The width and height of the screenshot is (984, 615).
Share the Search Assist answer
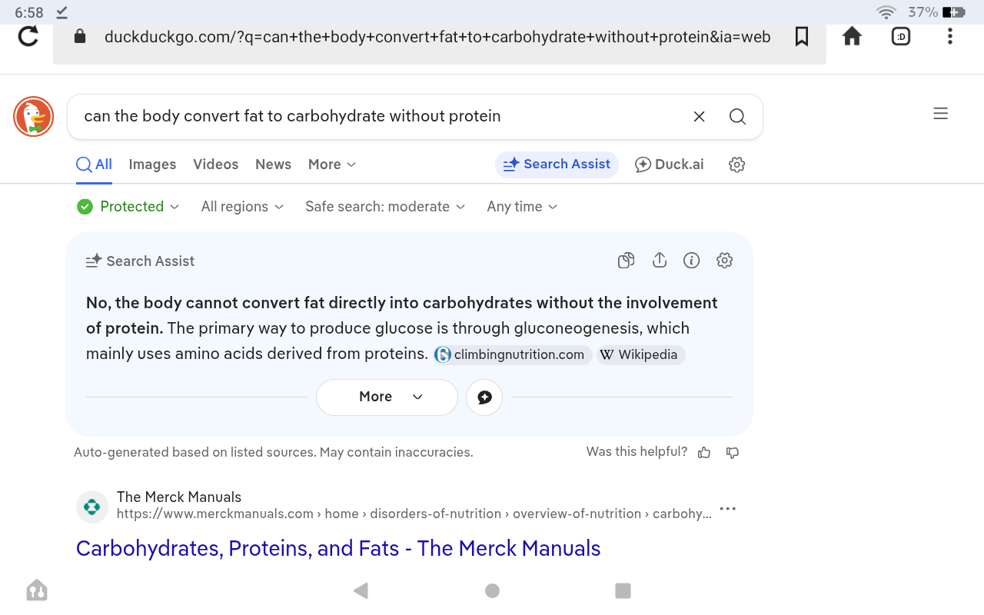pos(660,261)
